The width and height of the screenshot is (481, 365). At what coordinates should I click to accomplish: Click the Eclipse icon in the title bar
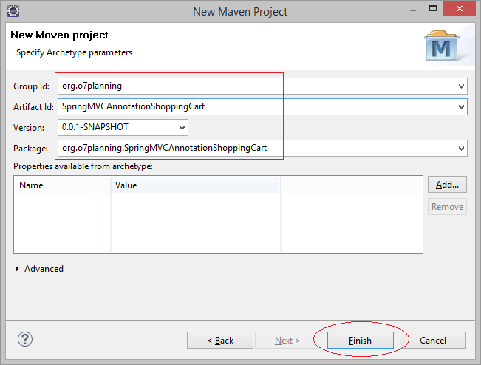13,11
